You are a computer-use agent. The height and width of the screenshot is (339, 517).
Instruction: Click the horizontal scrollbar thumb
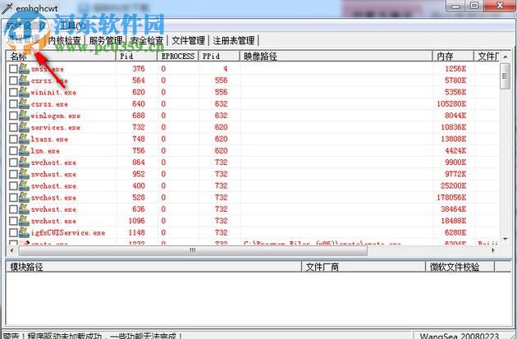coord(193,250)
